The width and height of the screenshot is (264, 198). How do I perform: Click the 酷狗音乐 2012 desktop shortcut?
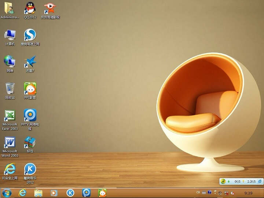pos(30,169)
